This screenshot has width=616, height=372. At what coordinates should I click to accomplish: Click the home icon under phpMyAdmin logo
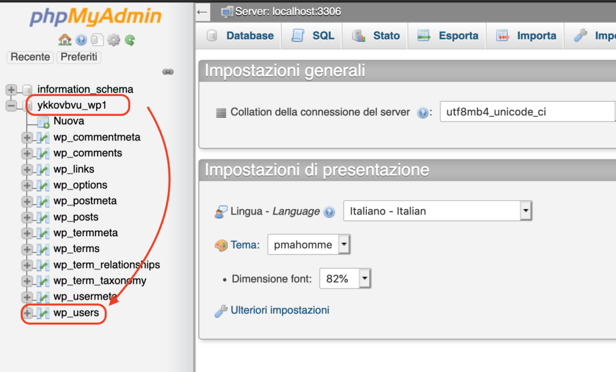pos(65,40)
